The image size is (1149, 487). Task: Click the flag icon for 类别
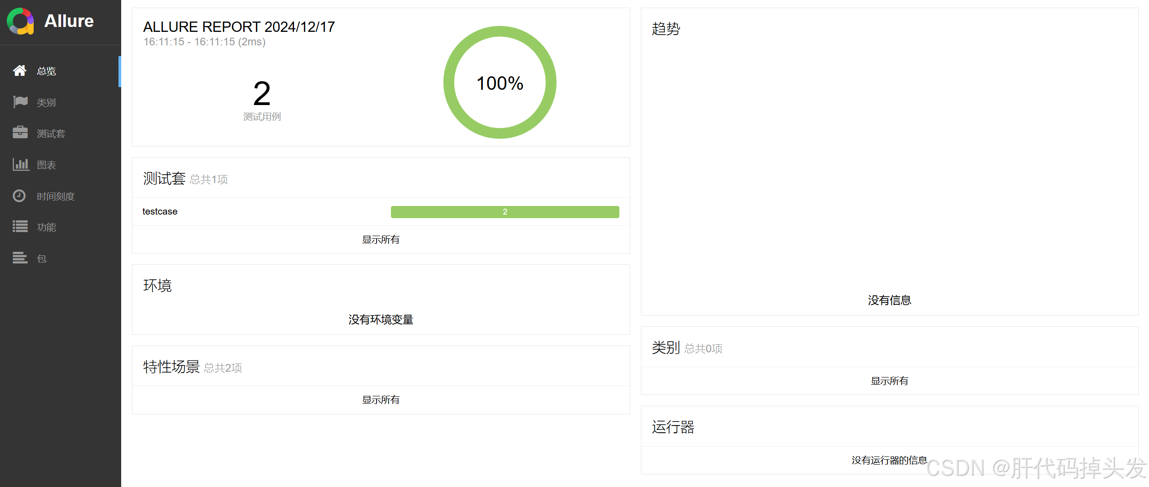tap(20, 102)
